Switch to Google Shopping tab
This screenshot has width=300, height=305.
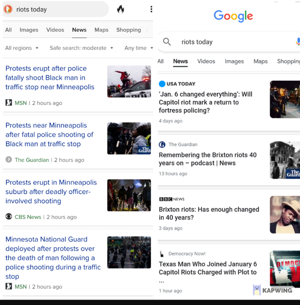[x=288, y=61]
